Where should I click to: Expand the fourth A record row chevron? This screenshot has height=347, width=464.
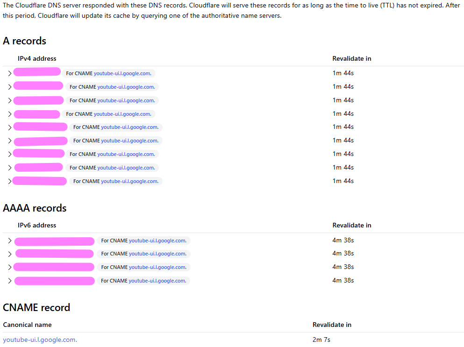pos(9,114)
